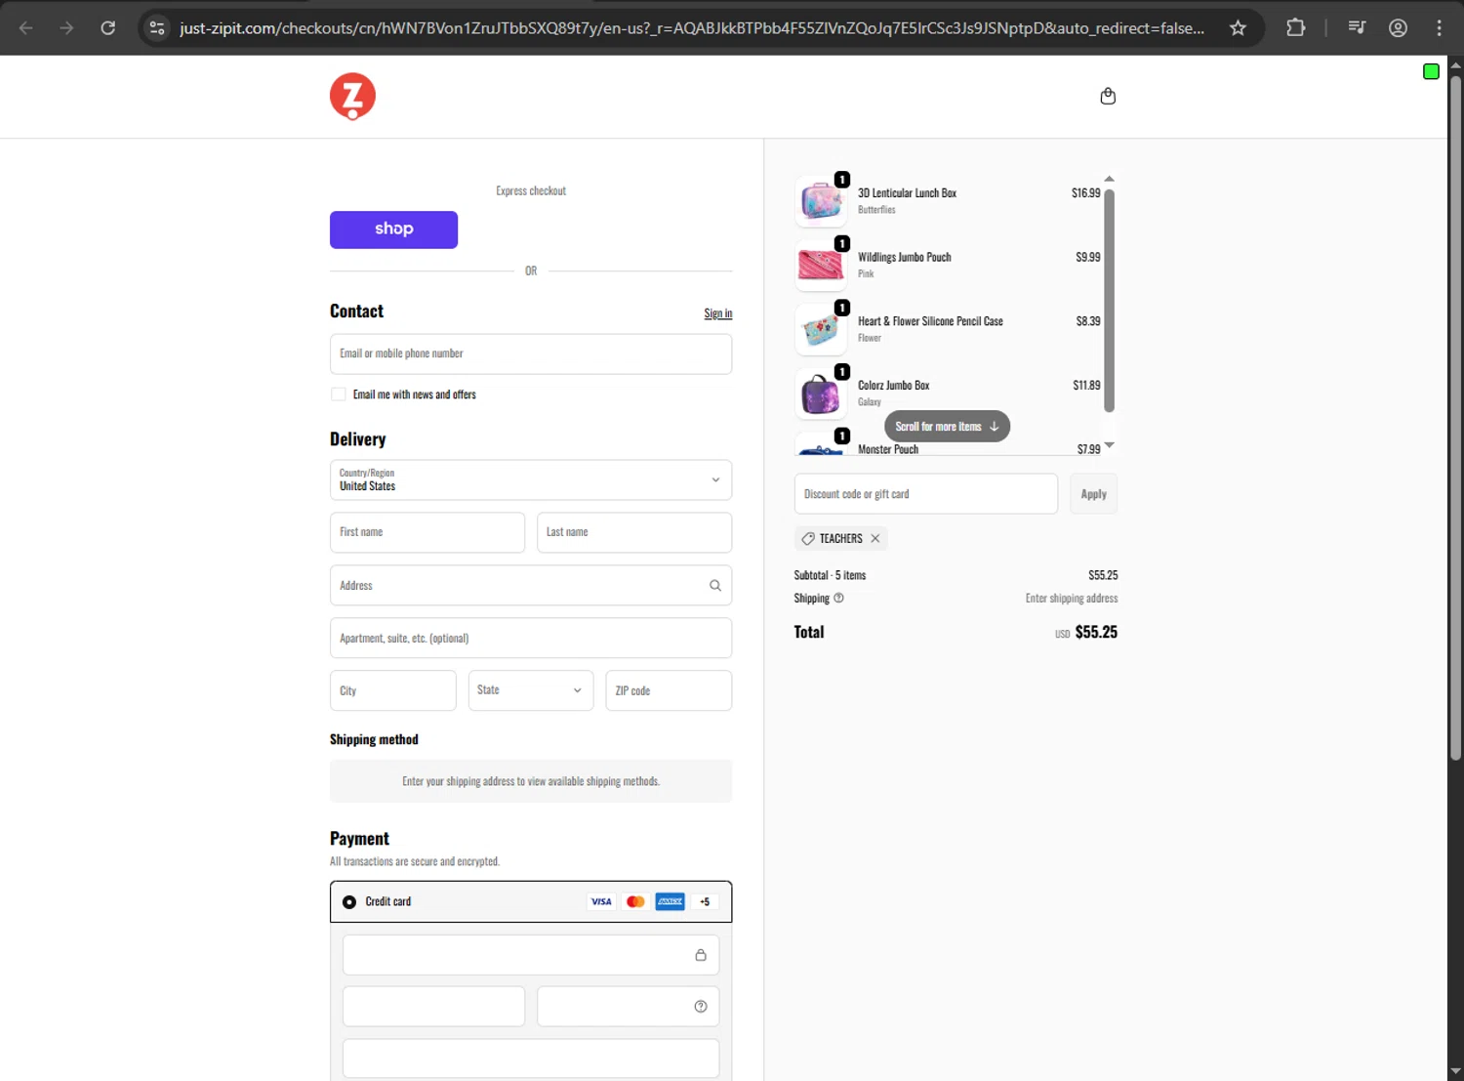The width and height of the screenshot is (1464, 1081).
Task: Click the Zipit logo icon
Action: 352,97
